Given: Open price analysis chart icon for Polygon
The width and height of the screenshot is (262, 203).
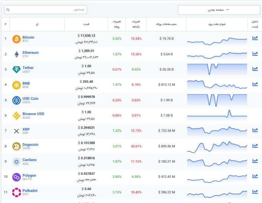Looking at the screenshot, I should (x=255, y=176).
